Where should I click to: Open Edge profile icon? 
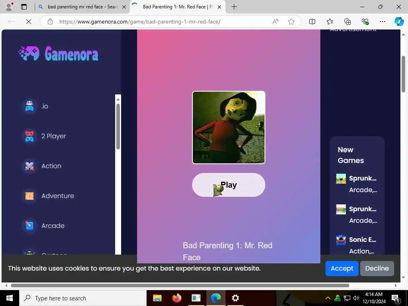click(10, 7)
